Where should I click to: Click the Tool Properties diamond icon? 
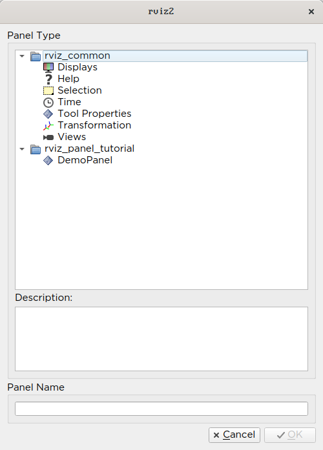point(48,114)
